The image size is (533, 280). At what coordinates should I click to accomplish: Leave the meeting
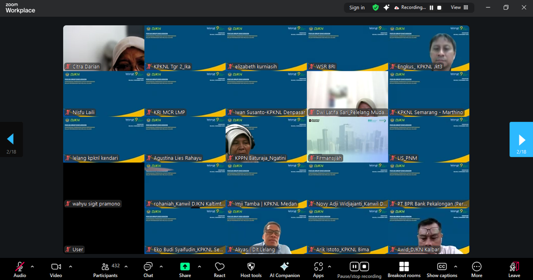tap(514, 269)
